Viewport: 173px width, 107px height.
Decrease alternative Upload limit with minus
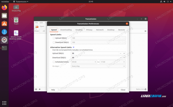click(x=121, y=53)
